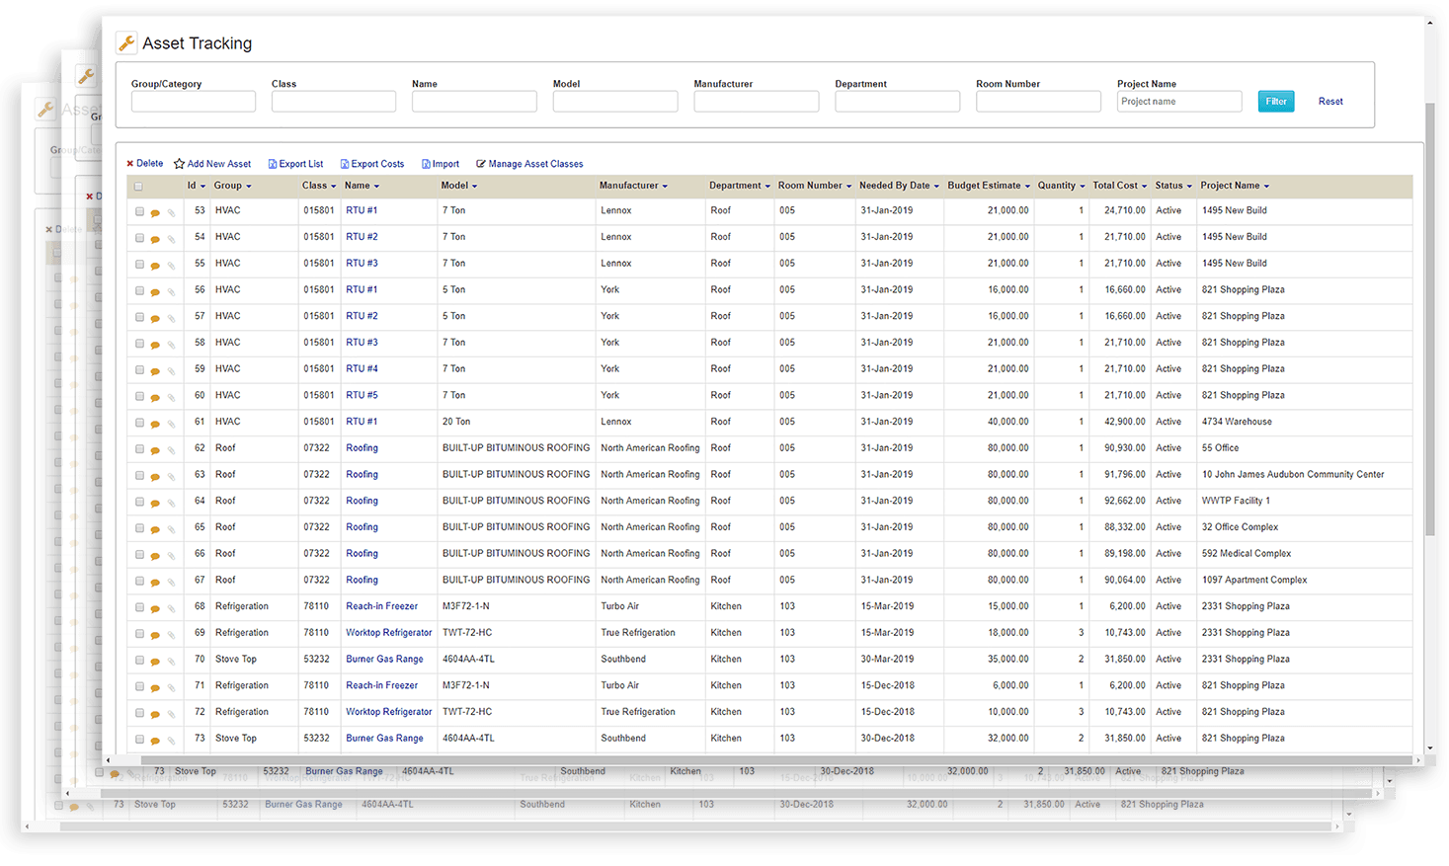Click the Add New Asset star icon
Screen dimensions: 1449x866
(179, 163)
